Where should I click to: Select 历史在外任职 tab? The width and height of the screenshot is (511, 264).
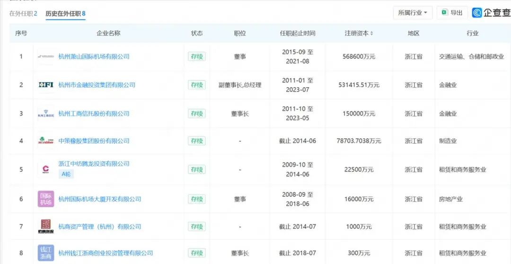tap(65, 14)
